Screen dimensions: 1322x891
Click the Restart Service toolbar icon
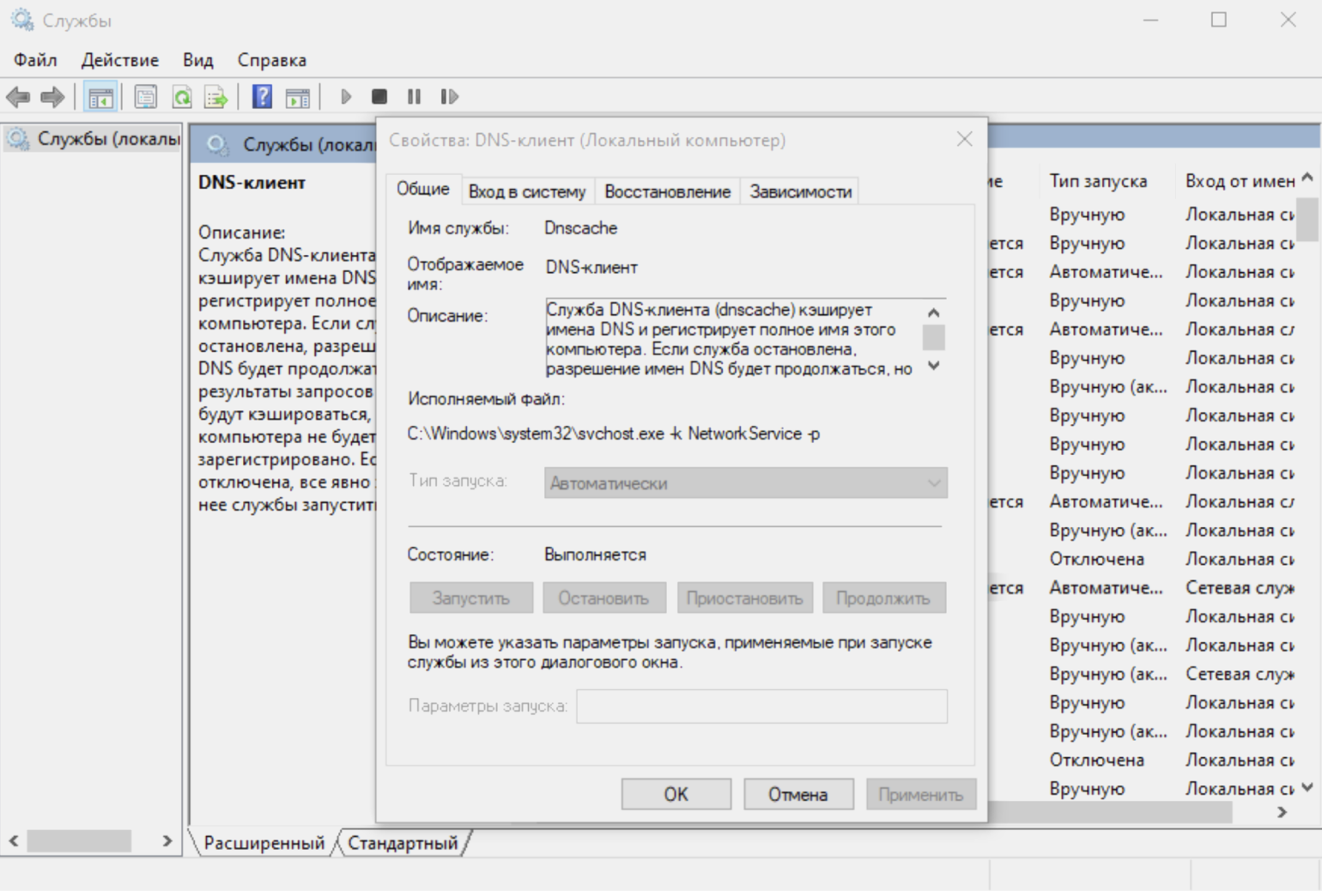449,97
